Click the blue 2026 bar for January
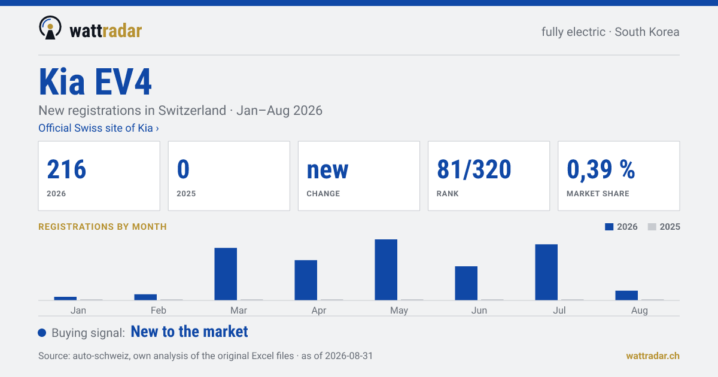The height and width of the screenshot is (377, 718). (65, 298)
